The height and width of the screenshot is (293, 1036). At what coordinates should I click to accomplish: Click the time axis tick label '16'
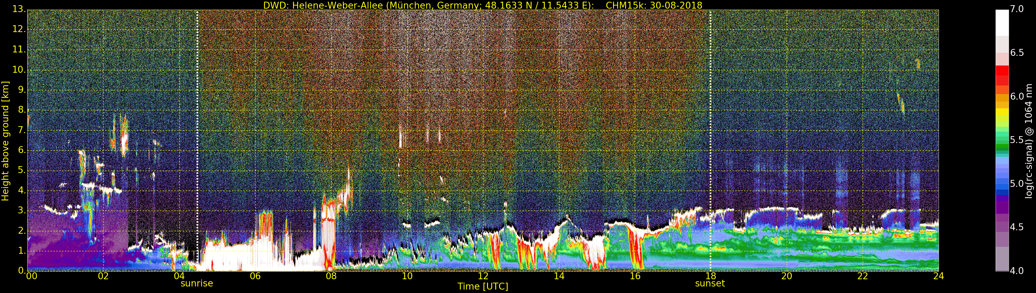[635, 276]
